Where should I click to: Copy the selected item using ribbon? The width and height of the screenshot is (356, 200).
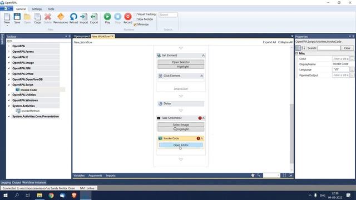click(37, 18)
